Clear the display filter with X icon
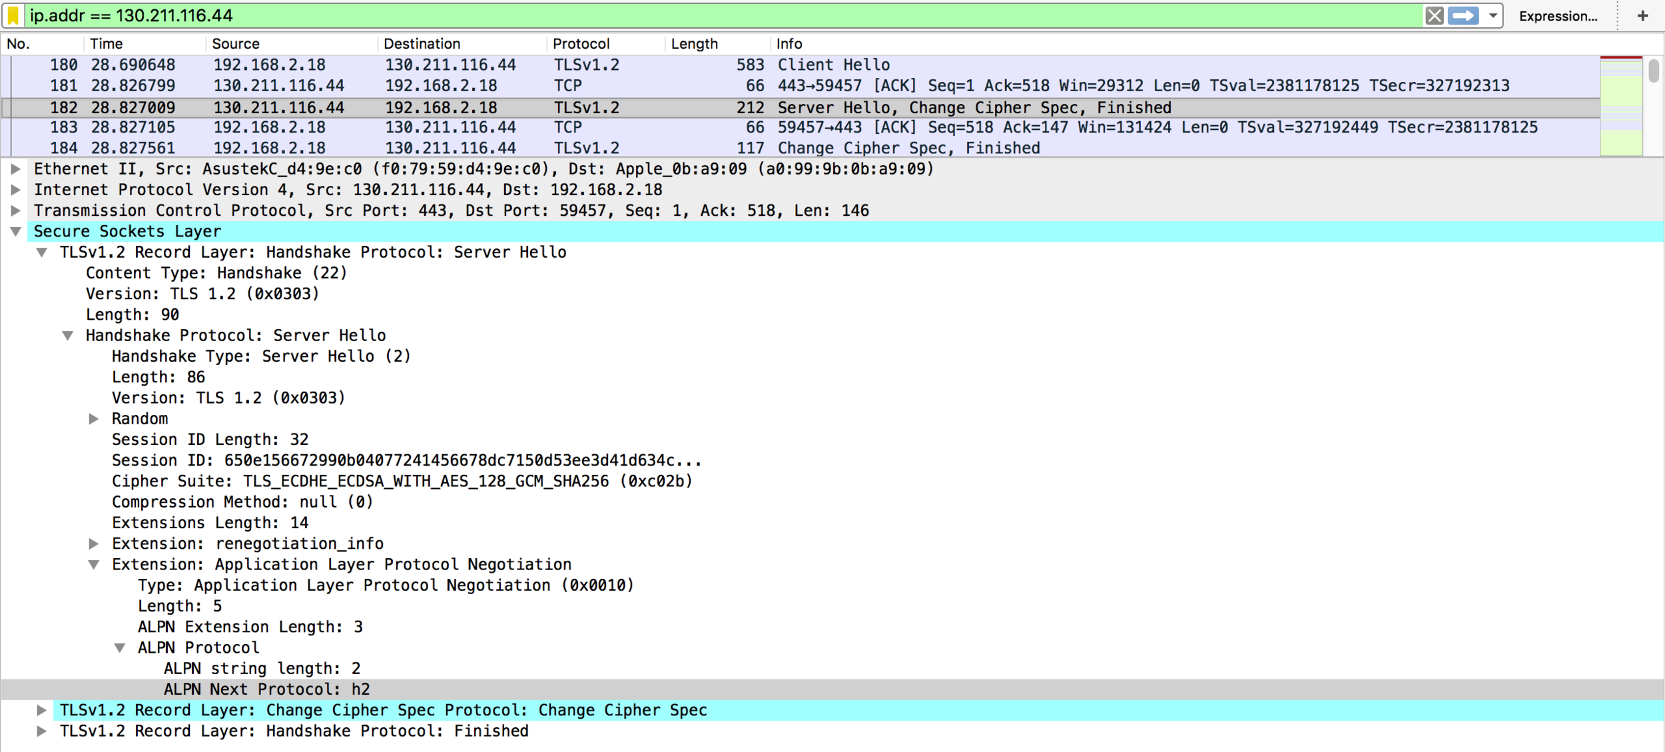Screen dimensions: 1665x752 1434,15
